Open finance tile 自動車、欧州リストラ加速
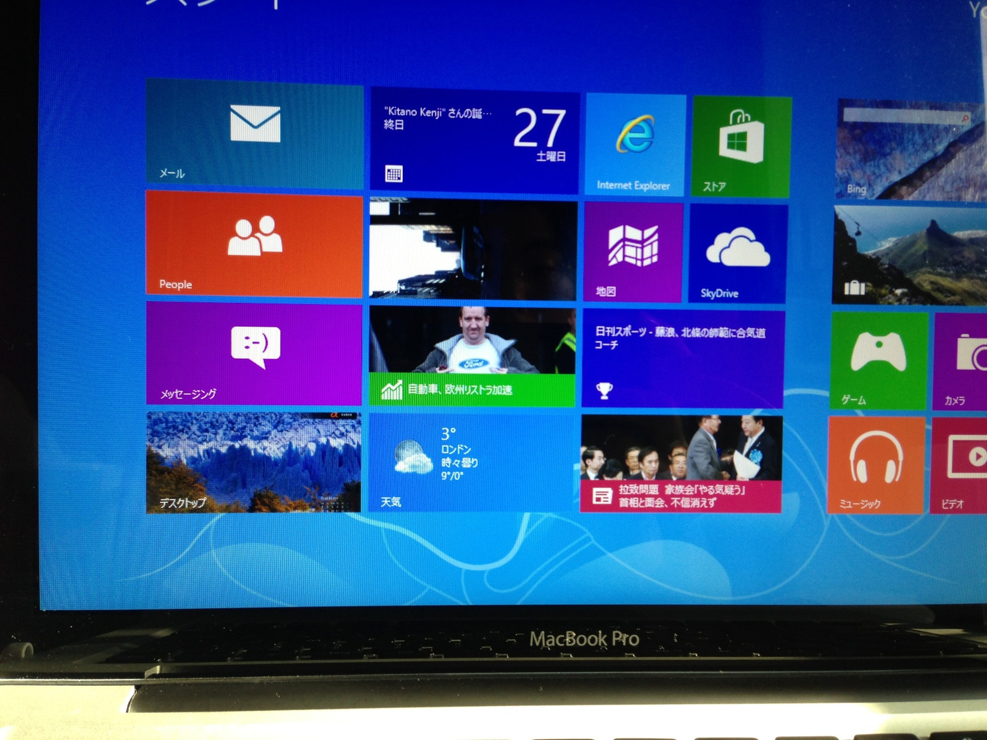This screenshot has width=987, height=740. 472,356
